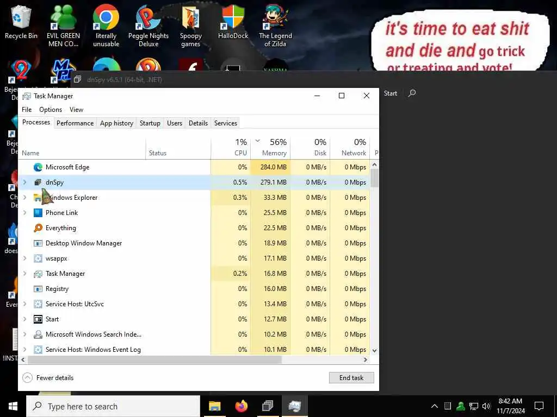Click the scroll down arrow of process list

(374, 350)
